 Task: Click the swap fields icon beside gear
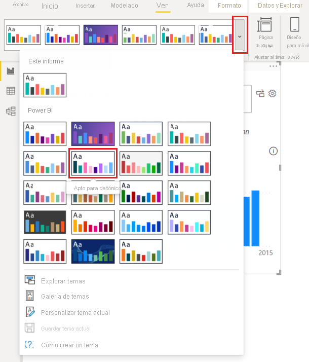(260, 93)
